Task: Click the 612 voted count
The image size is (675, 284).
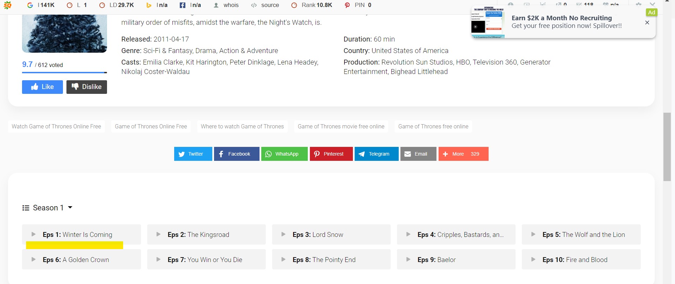Action: click(x=50, y=65)
